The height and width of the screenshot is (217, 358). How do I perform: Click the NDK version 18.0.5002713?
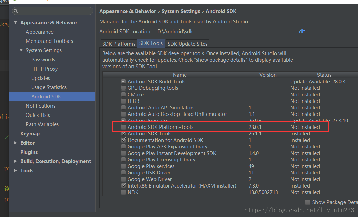click(x=263, y=192)
